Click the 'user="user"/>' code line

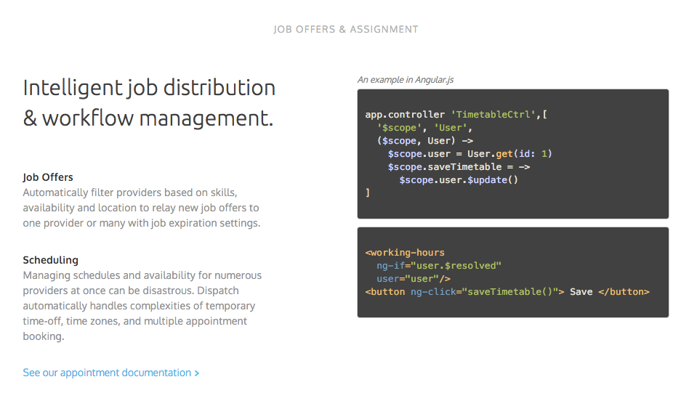pos(413,279)
